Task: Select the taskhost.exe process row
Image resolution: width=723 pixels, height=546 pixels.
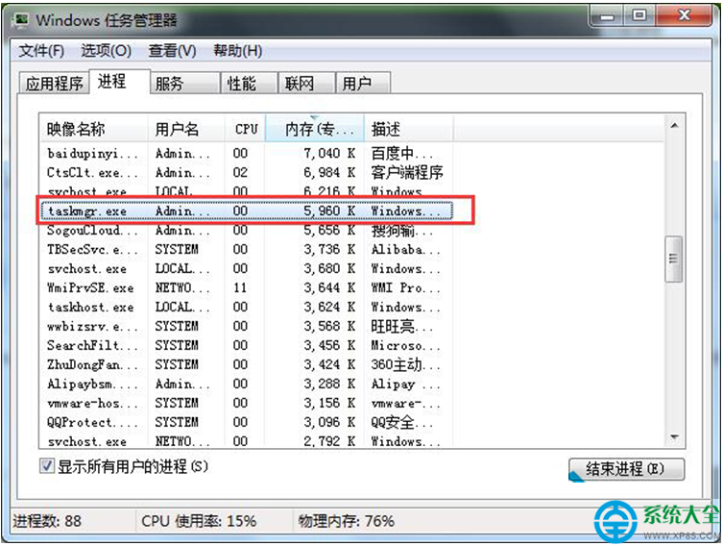Action: 246,308
